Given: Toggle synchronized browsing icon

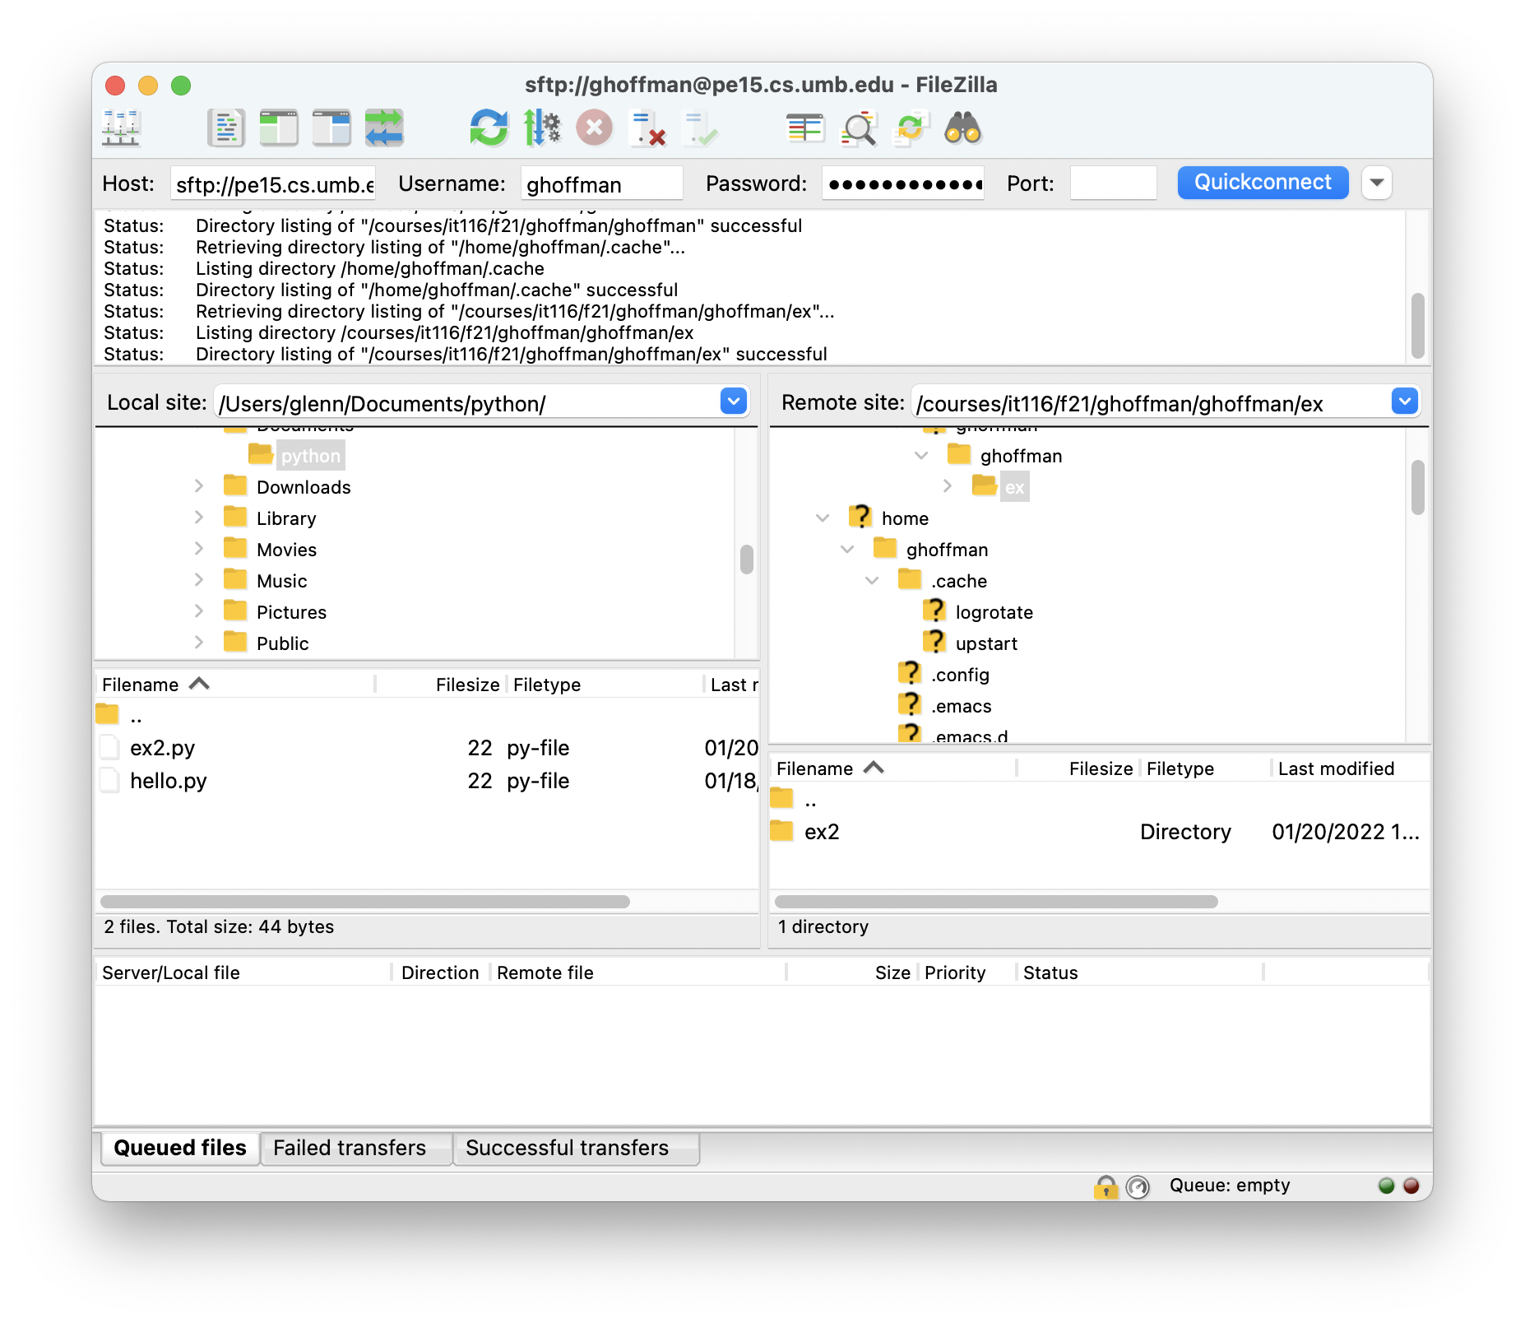Looking at the screenshot, I should [x=911, y=128].
